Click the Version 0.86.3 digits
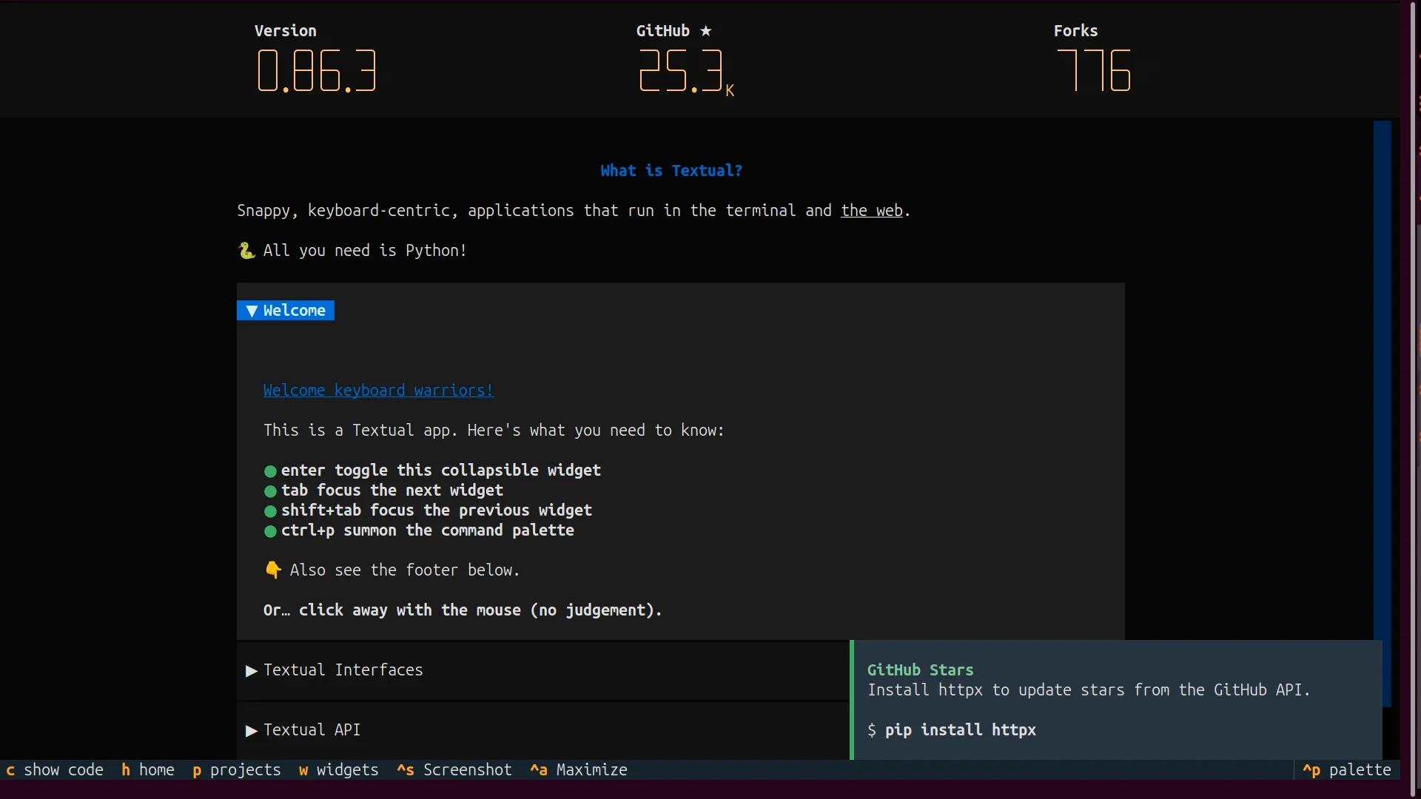The image size is (1421, 799). pyautogui.click(x=317, y=71)
